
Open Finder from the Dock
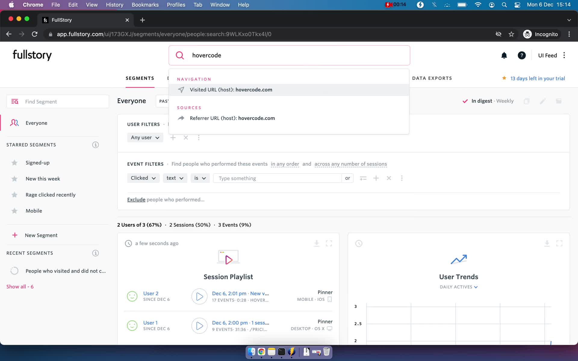[x=251, y=352]
